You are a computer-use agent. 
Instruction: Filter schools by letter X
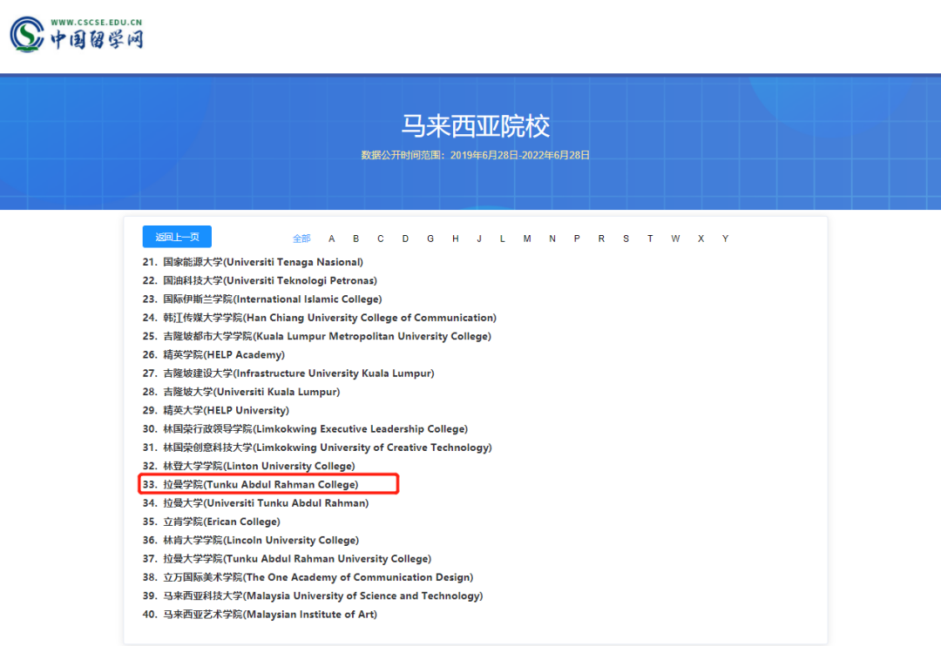point(701,239)
